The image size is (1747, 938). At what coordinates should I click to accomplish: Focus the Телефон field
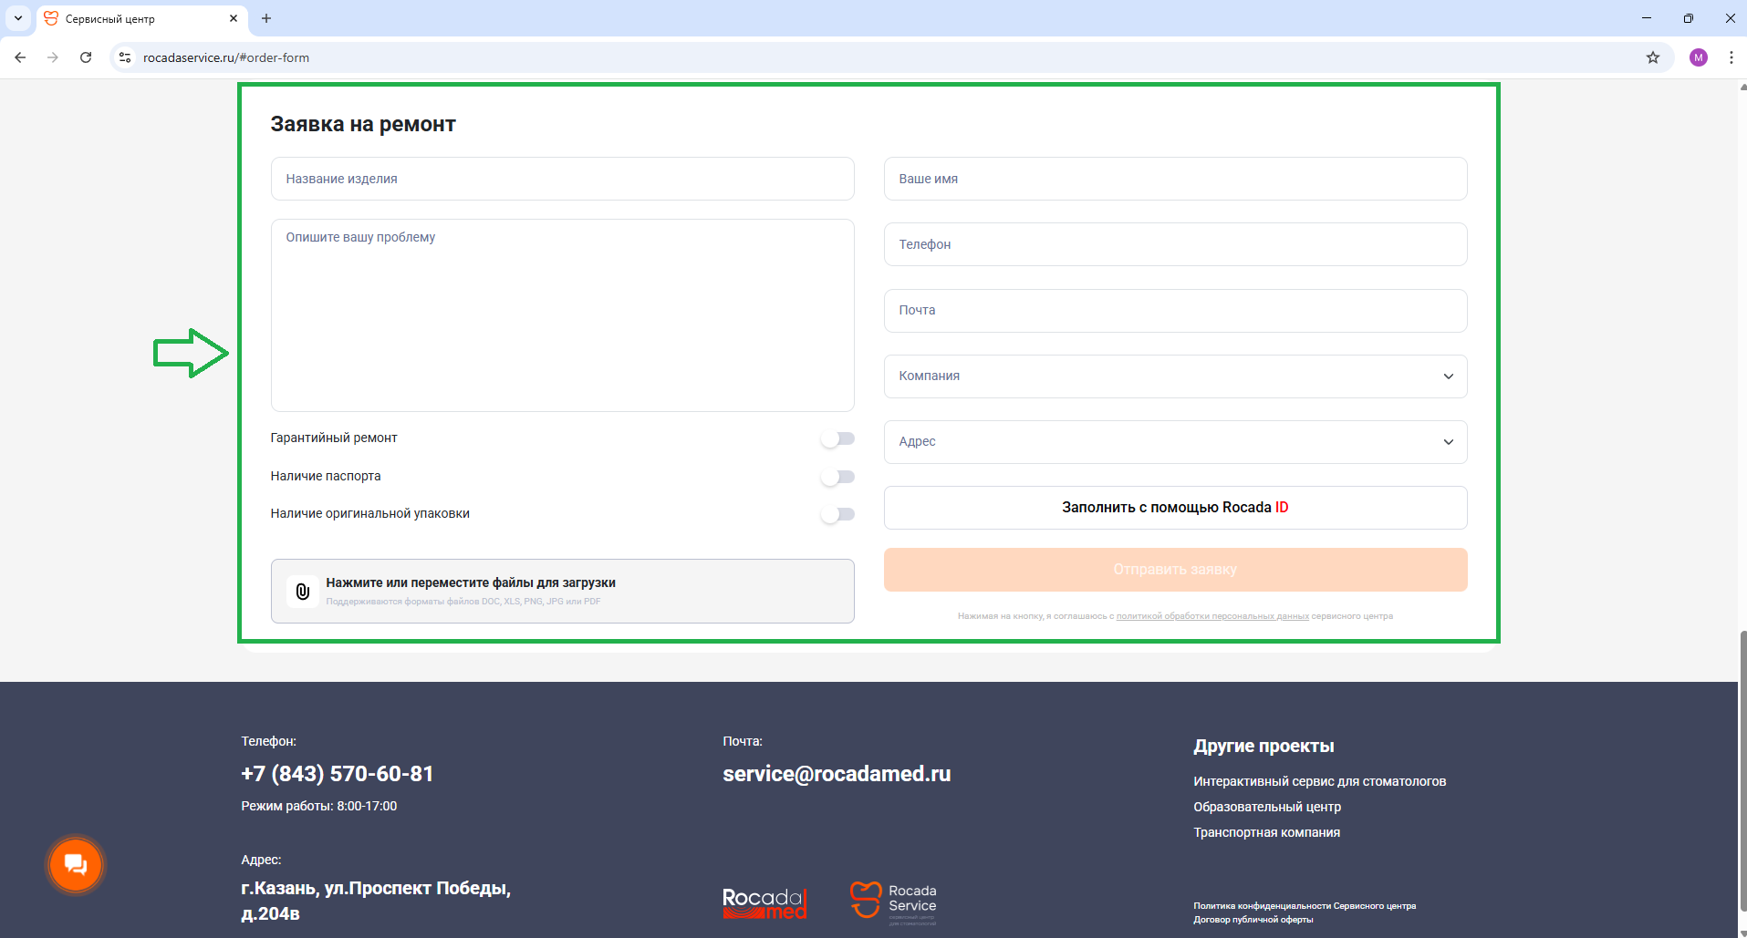(1175, 244)
